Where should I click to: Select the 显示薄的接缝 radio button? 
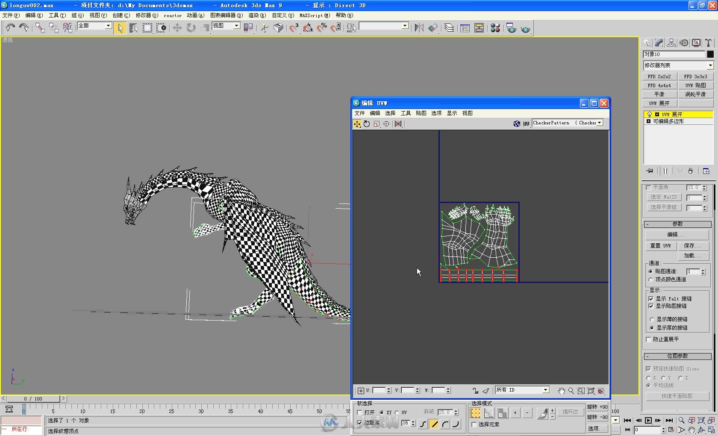652,319
